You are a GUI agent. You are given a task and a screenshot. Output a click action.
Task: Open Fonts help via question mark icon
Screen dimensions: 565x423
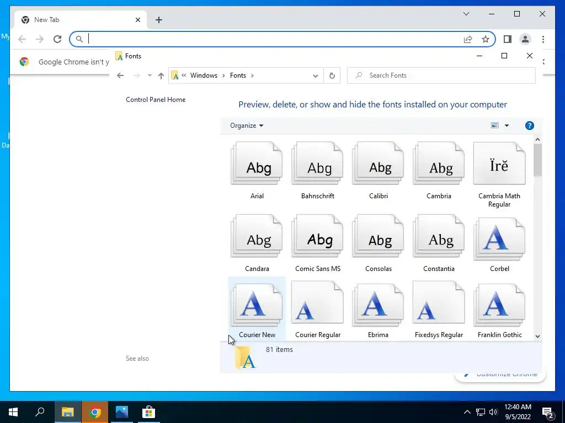pos(529,126)
